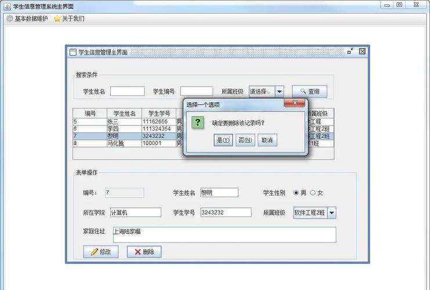Focus the 学生姓名 search field
Viewport: 430px width, 290px height.
click(128, 91)
